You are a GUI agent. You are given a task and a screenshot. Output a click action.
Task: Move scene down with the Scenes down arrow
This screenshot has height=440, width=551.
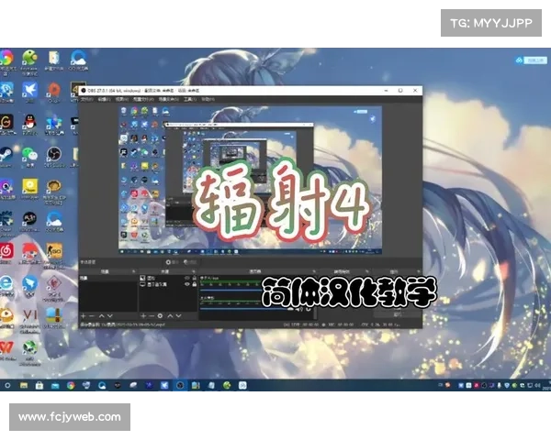point(109,315)
